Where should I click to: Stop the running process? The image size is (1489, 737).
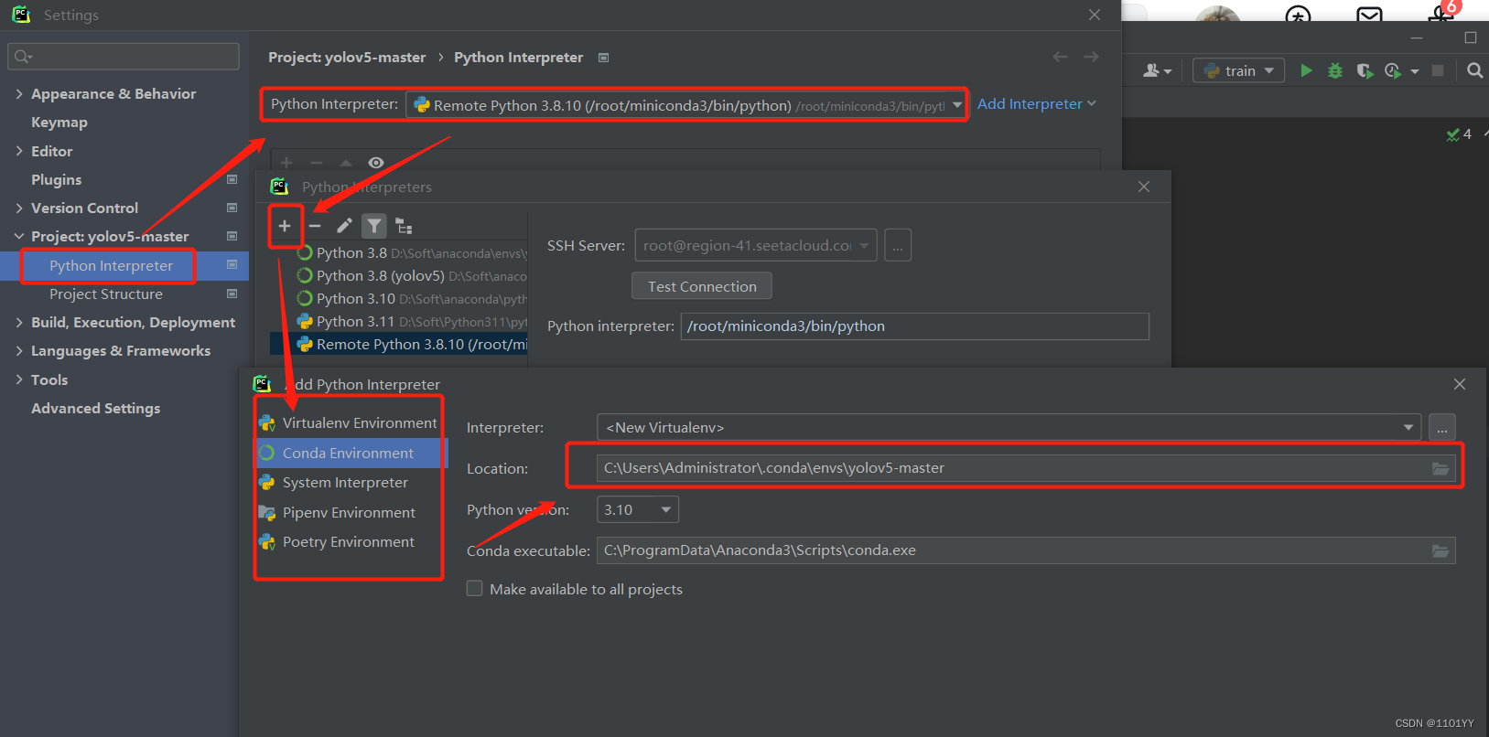tap(1438, 70)
